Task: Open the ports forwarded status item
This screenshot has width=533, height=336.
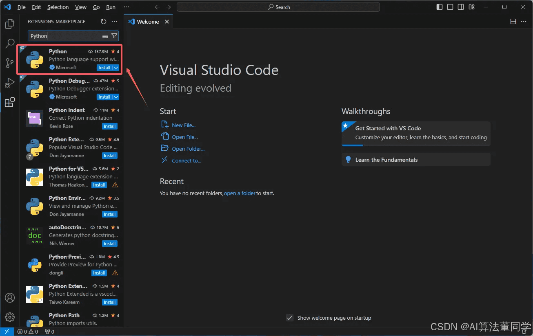Action: 49,332
